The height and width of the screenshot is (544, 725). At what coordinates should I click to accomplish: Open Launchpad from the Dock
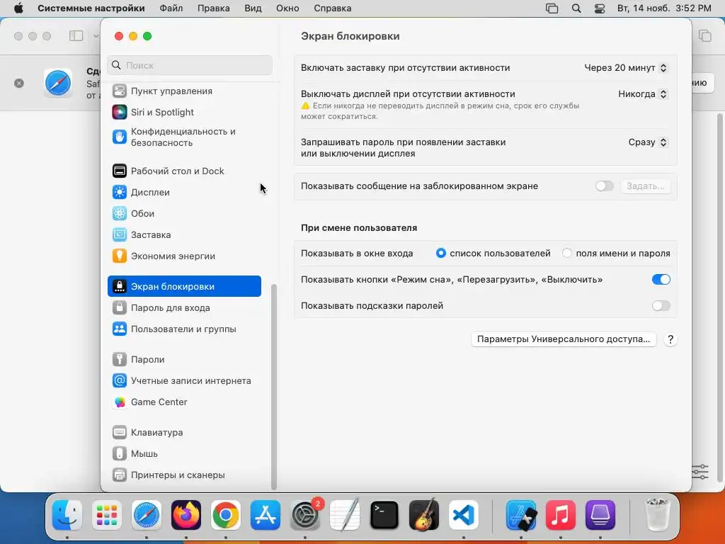click(107, 515)
